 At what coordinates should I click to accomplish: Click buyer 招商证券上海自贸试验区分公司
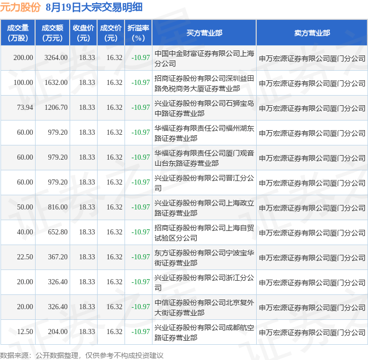[x=204, y=233]
